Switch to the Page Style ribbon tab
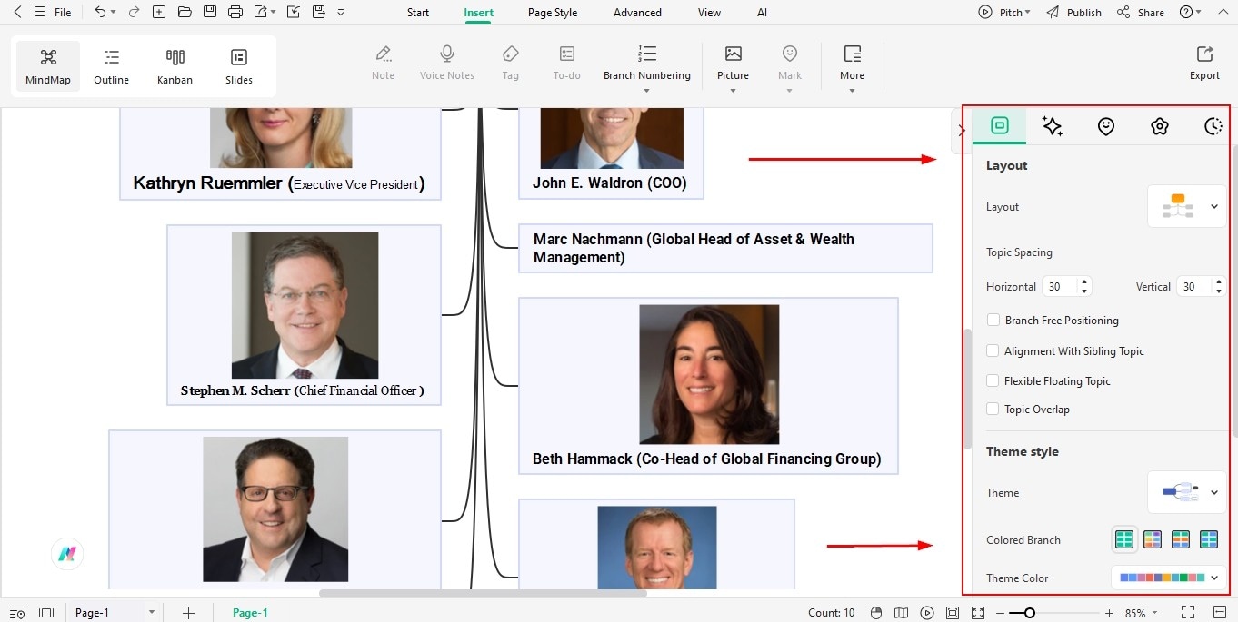This screenshot has height=622, width=1238. coord(551,12)
